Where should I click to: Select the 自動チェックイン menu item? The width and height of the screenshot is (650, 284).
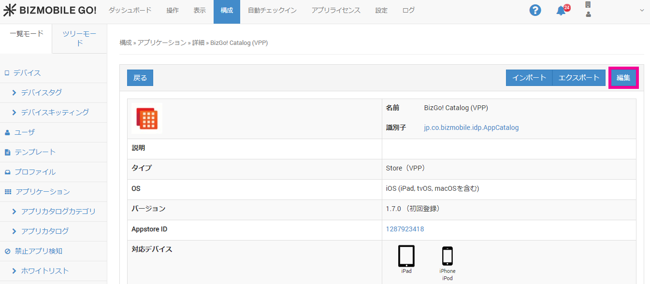pyautogui.click(x=272, y=10)
